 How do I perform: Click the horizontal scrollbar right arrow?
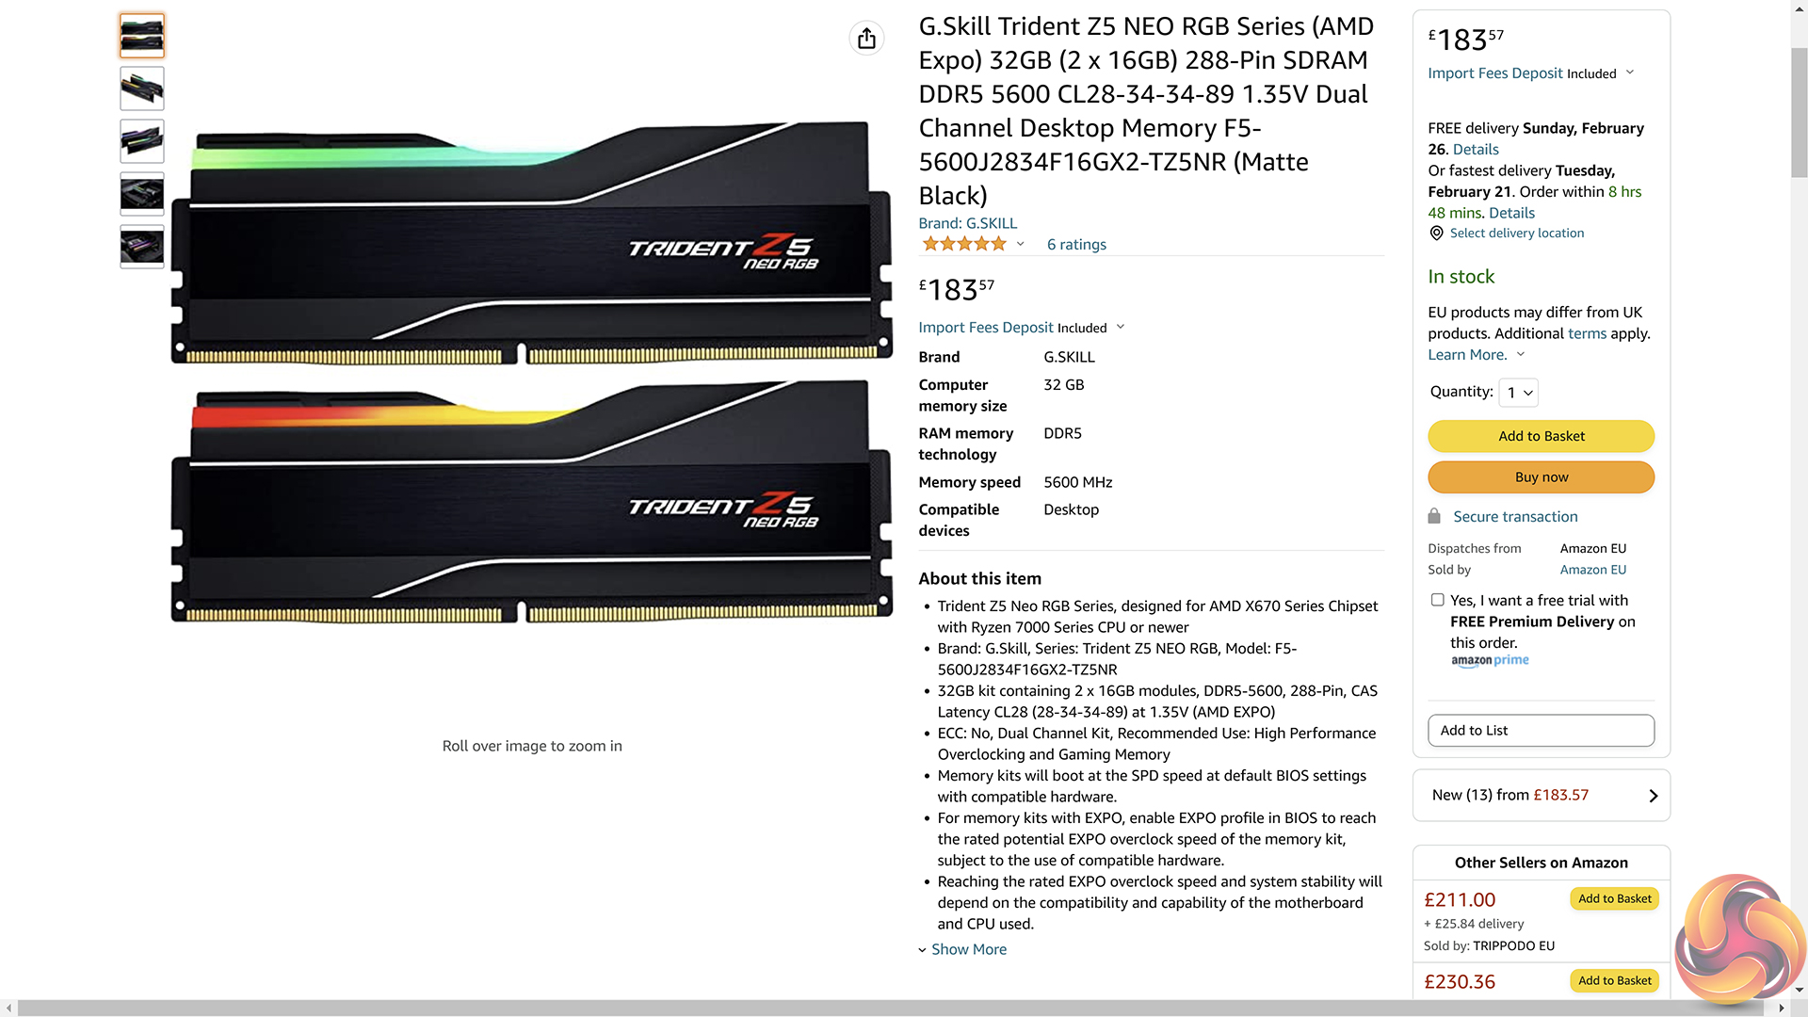click(1782, 1008)
